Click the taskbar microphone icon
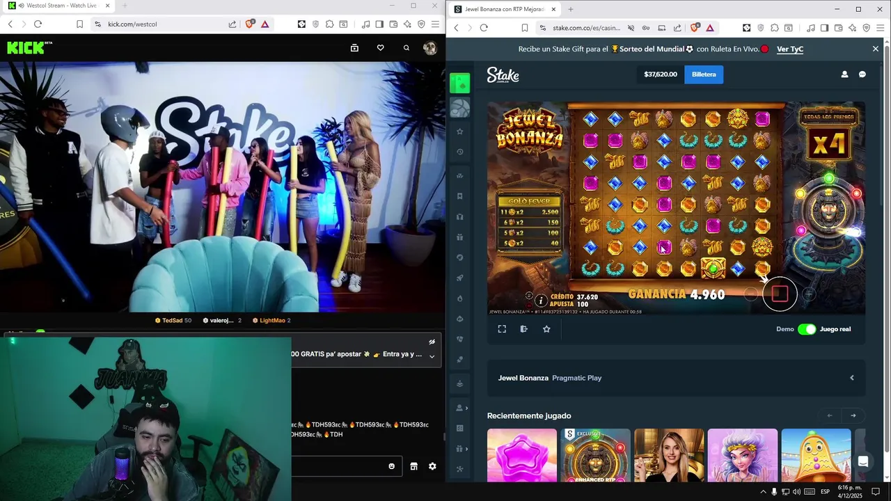891x501 pixels. point(774,492)
